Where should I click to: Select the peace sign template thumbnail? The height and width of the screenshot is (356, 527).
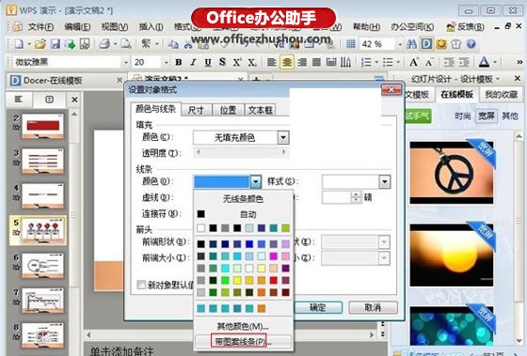coord(452,173)
